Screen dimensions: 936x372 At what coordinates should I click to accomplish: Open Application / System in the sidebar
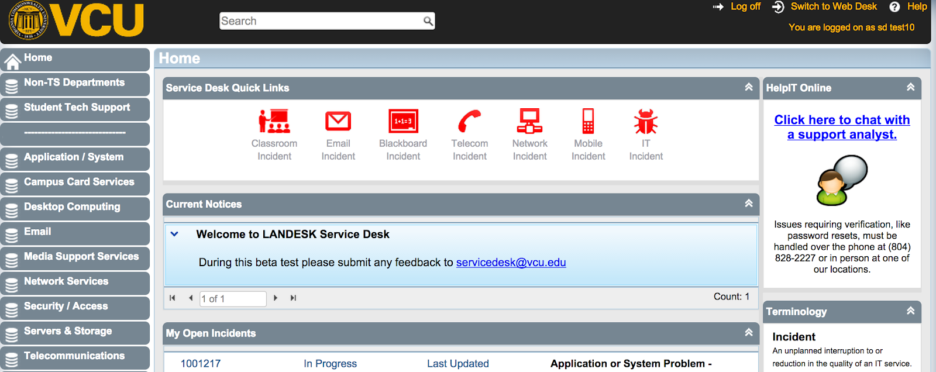pyautogui.click(x=75, y=159)
